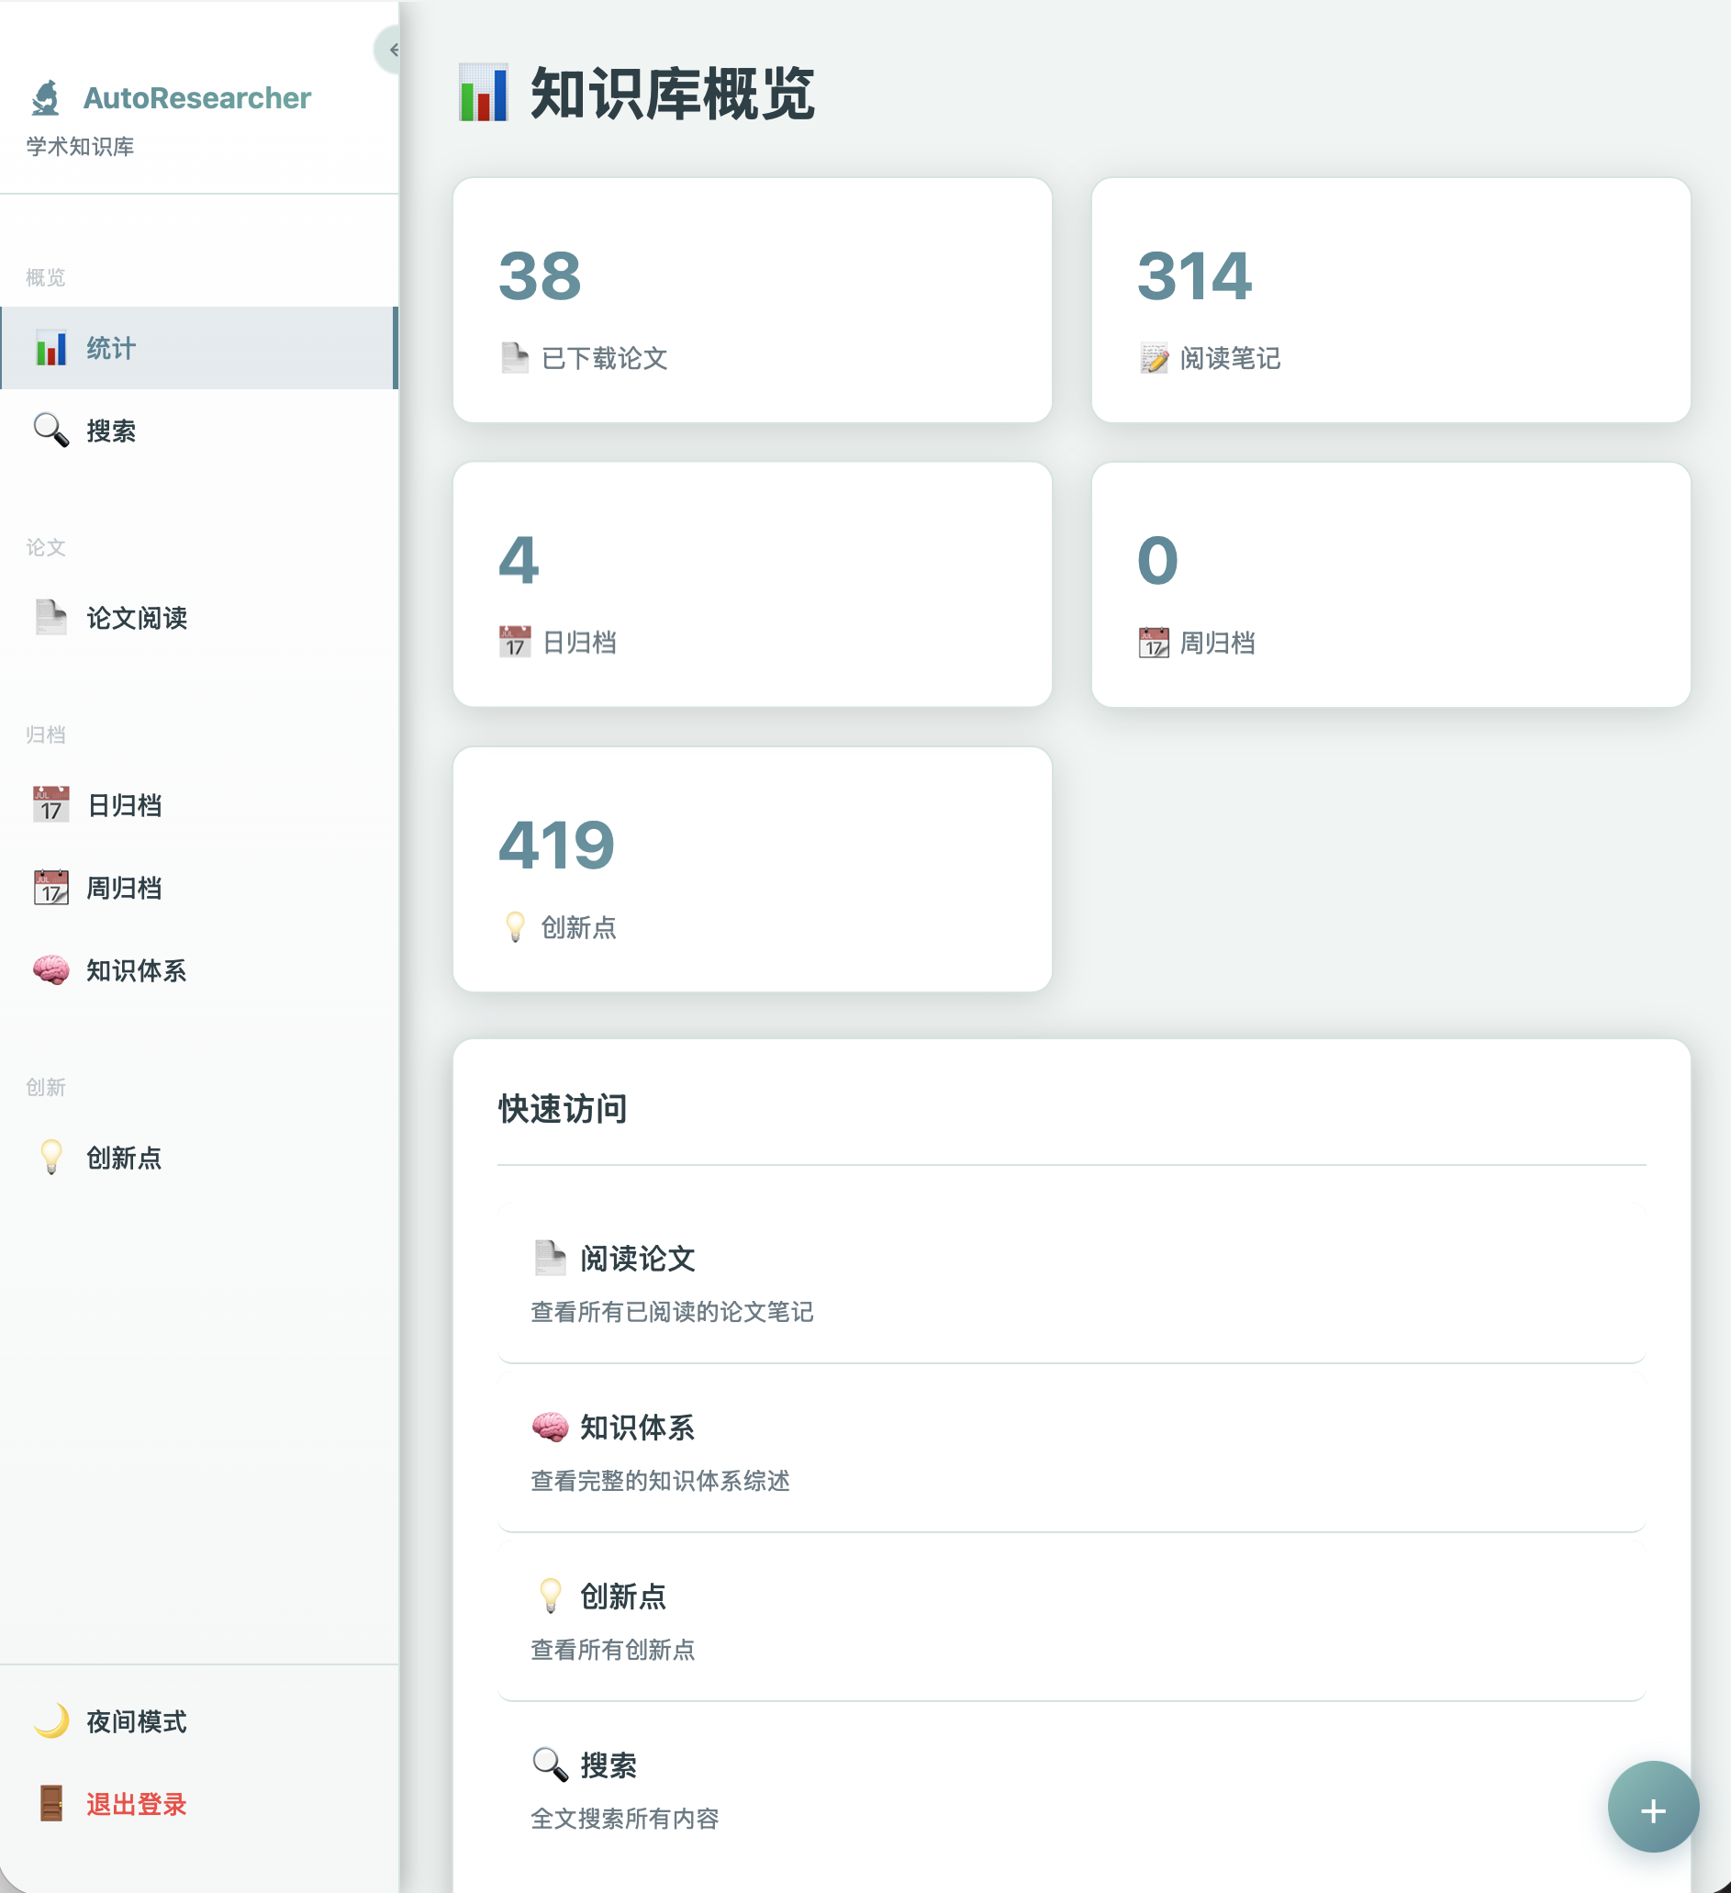The image size is (1731, 1893).
Task: Click the bar chart icon beside 知识库概览 heading
Action: pos(484,93)
